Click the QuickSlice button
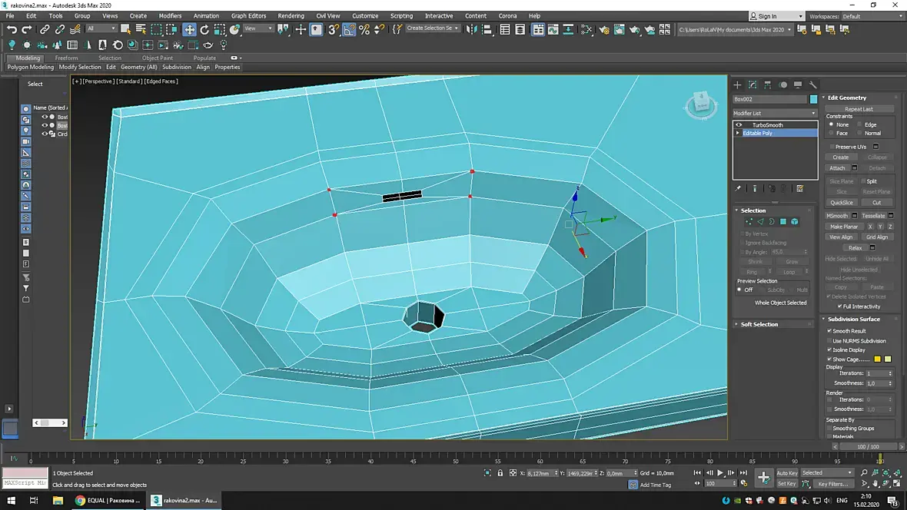 point(842,203)
